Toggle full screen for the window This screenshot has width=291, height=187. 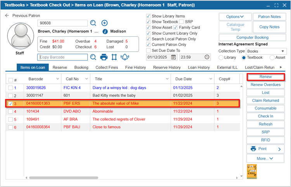click(276, 5)
